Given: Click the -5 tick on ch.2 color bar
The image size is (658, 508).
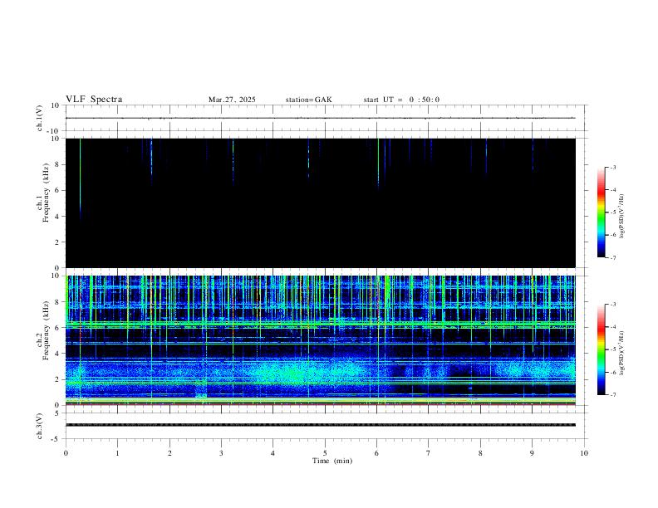Looking at the screenshot, I should tap(612, 349).
